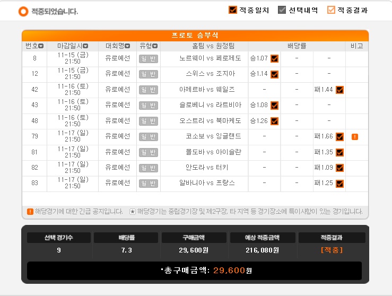392x296 pixels.
Task: Click the 알바니아 vs 프랑스 match name
Action: [207, 183]
